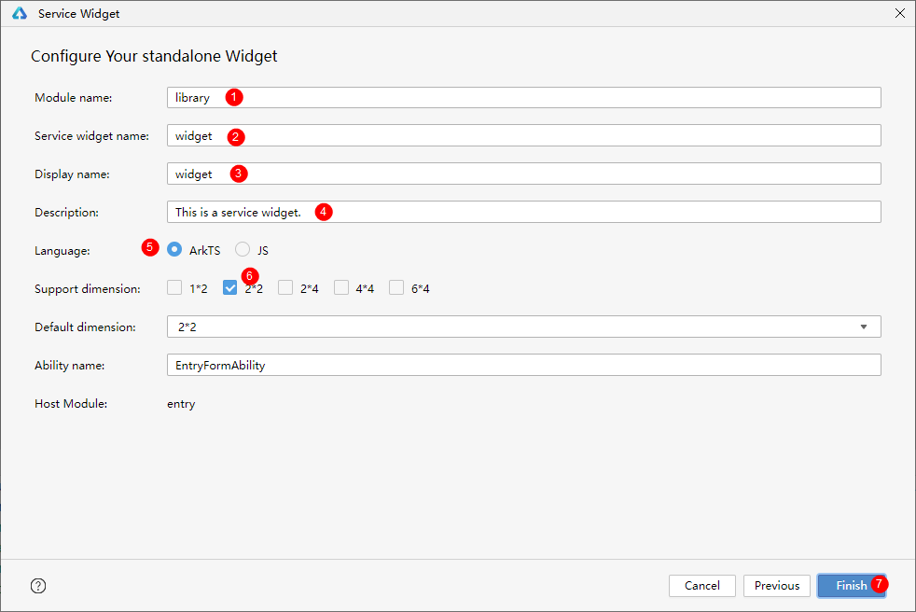Uncheck the 2*2 dimension checkbox
The width and height of the screenshot is (916, 612).
(229, 288)
